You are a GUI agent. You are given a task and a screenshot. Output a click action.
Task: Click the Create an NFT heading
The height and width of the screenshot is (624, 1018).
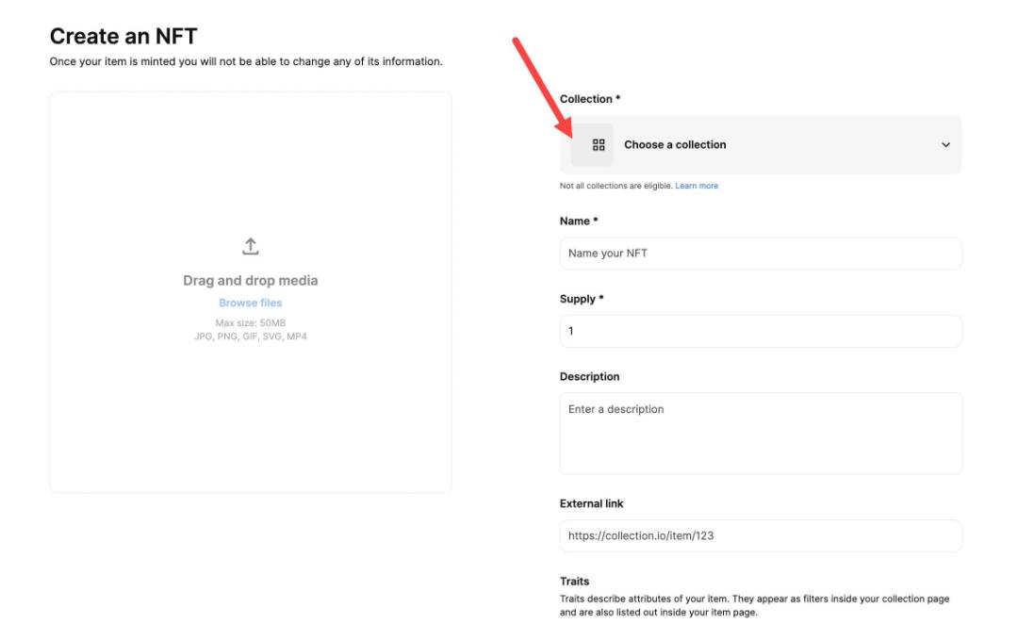(123, 37)
